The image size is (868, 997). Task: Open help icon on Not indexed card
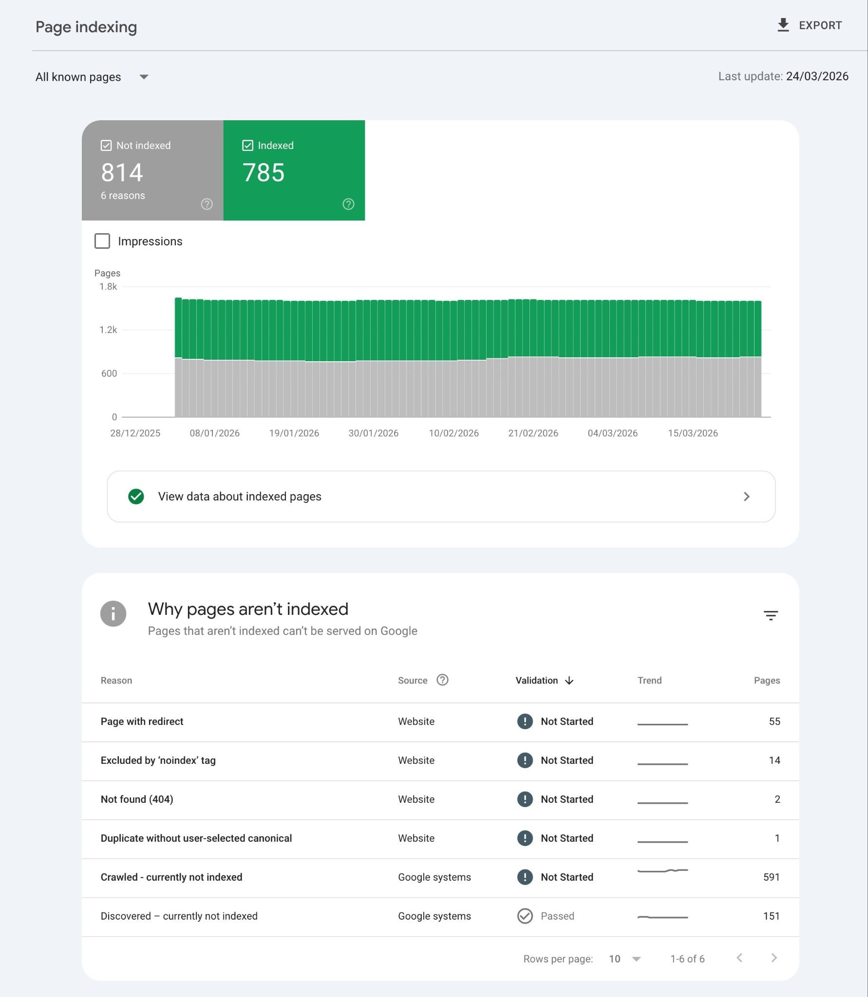pyautogui.click(x=207, y=204)
